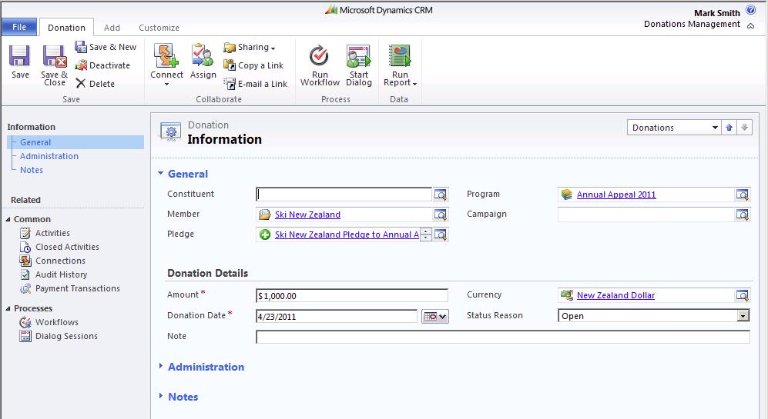The image size is (768, 419).
Task: Open the Annual Appeal 2011 program link
Action: click(x=616, y=195)
